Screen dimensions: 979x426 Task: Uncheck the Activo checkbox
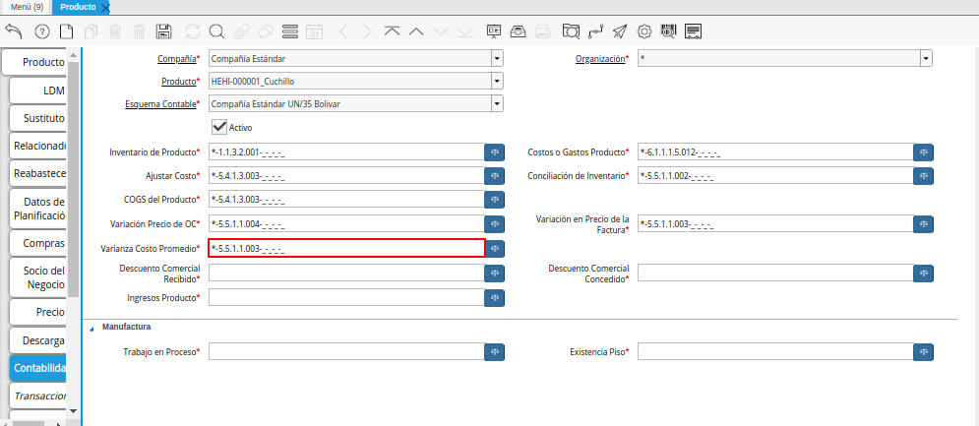tap(220, 127)
